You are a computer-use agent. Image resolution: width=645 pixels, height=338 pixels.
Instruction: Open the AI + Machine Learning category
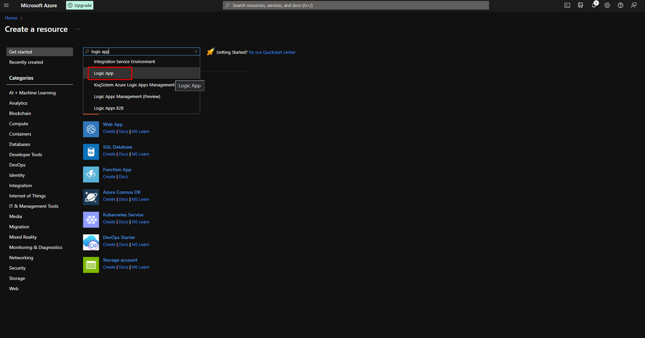[32, 93]
